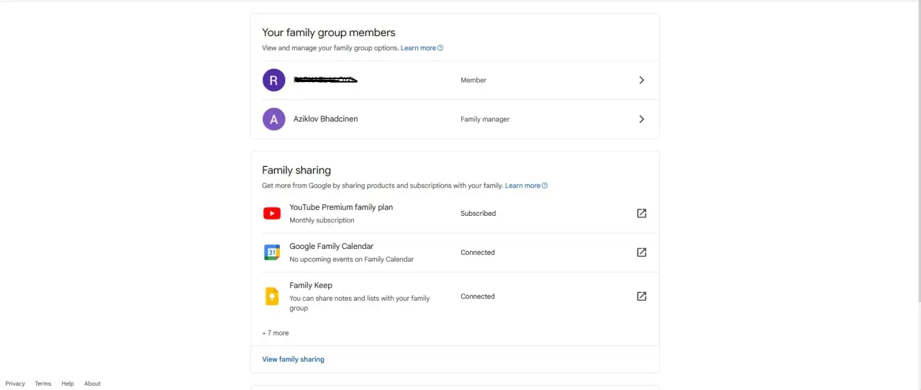Screen dimensions: 921x390
Task: Open Learn more in Family sharing description
Action: tap(522, 186)
